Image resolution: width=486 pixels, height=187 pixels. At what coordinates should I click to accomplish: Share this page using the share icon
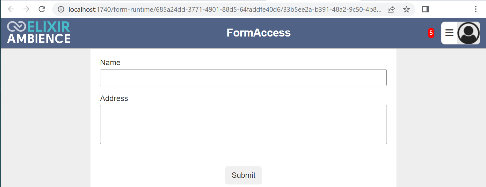pyautogui.click(x=391, y=10)
